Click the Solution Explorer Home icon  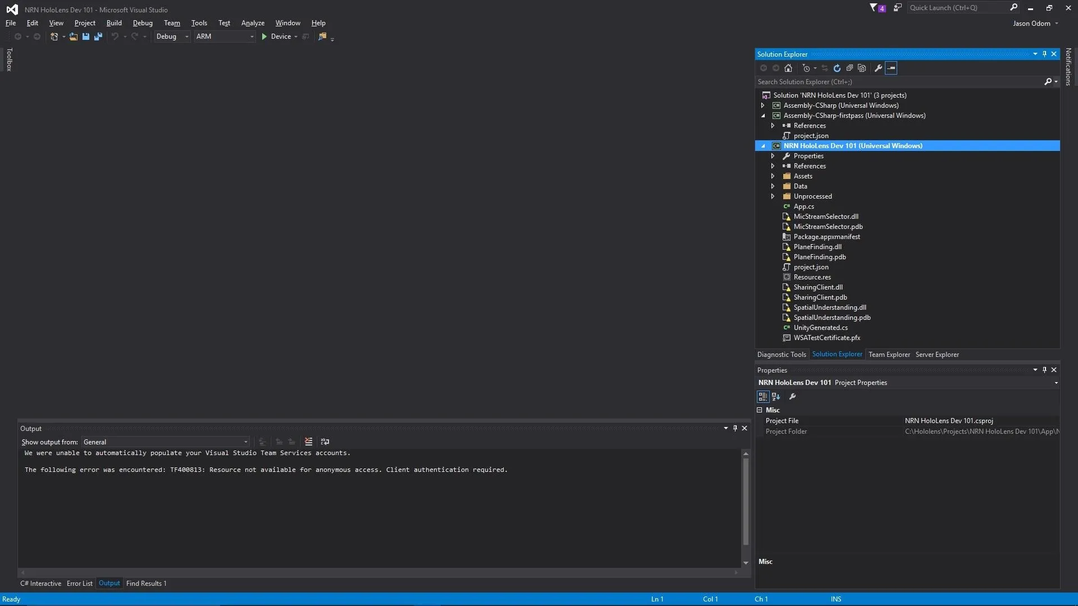(x=788, y=68)
